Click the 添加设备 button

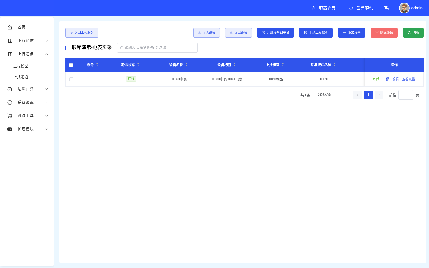[x=352, y=33]
